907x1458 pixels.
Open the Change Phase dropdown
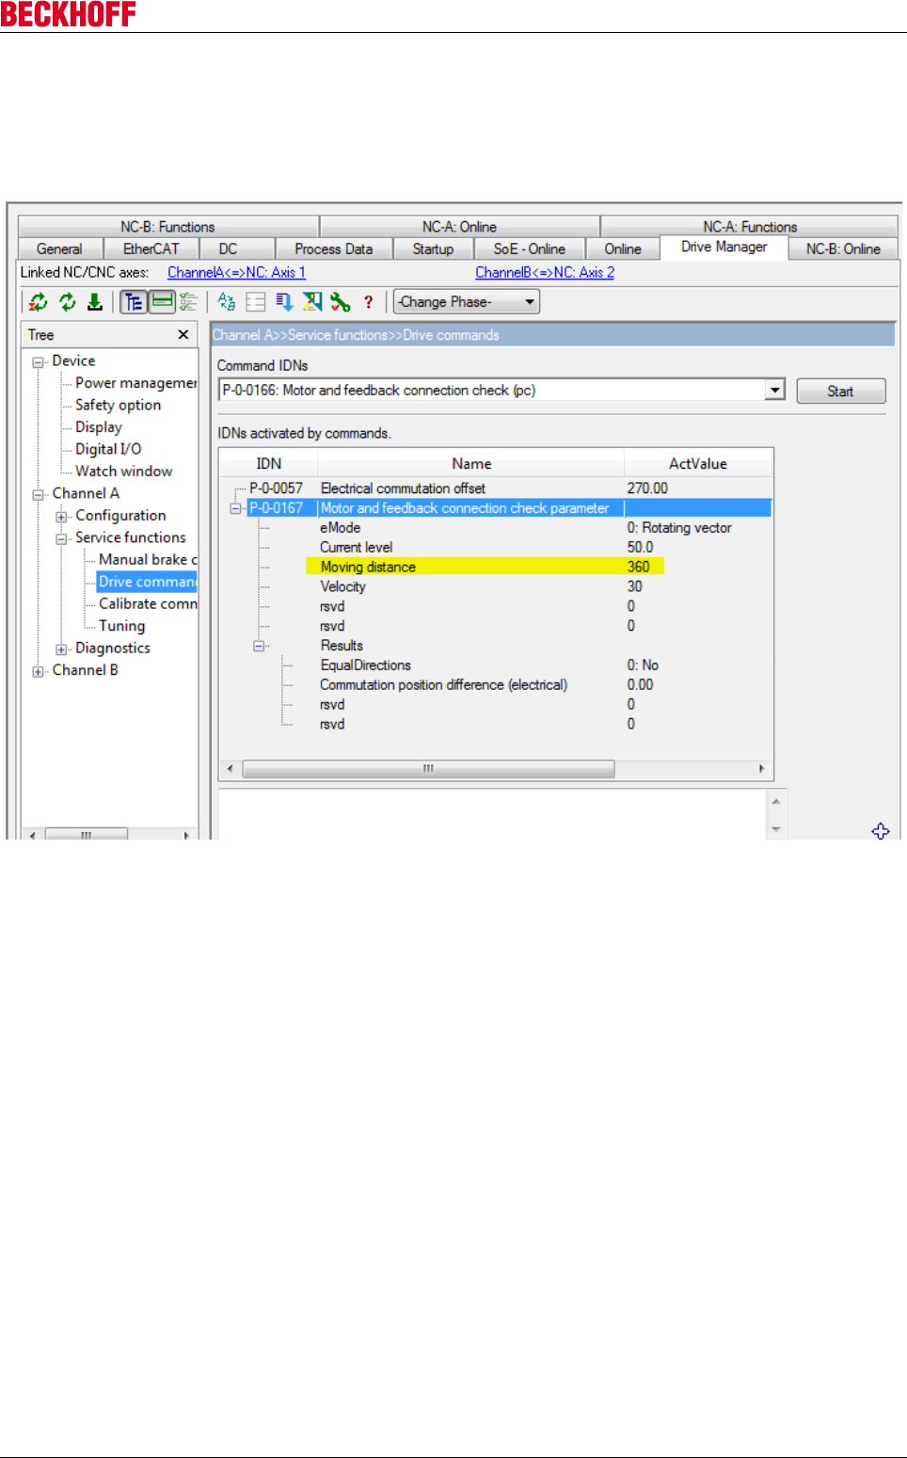467,302
